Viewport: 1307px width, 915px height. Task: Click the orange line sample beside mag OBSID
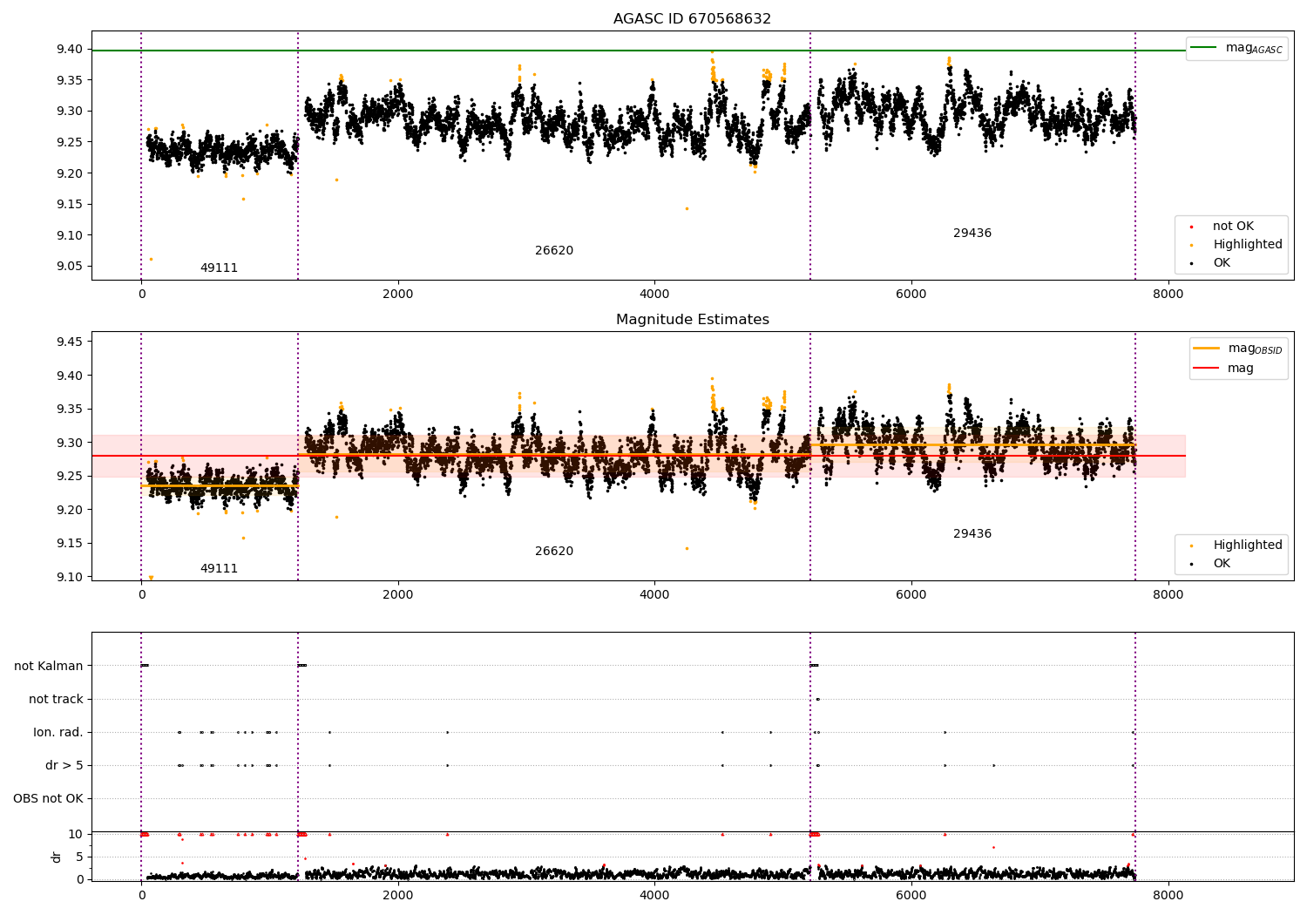click(1207, 348)
